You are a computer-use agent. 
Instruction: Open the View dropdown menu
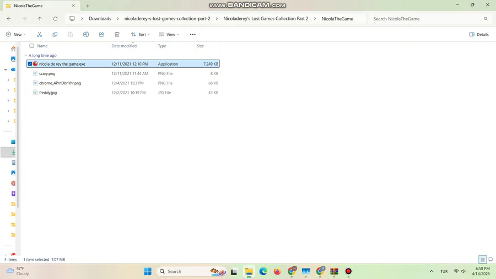(x=169, y=35)
